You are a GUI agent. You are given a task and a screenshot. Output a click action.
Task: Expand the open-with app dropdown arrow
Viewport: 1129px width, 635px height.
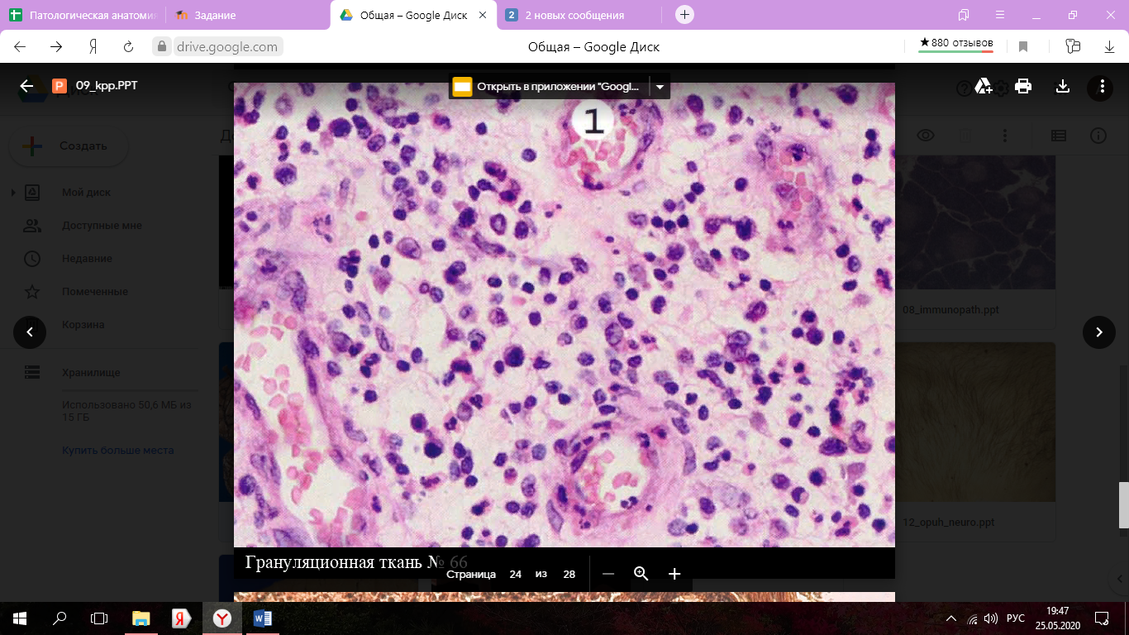pyautogui.click(x=660, y=87)
